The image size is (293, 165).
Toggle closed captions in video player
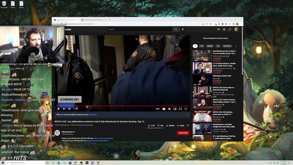click(164, 109)
